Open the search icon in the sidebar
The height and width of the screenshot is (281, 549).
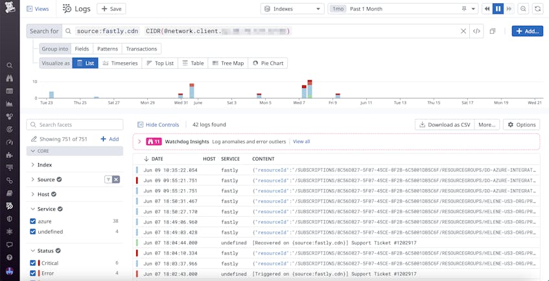click(x=10, y=65)
